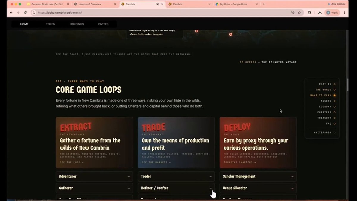Open the browser extensions puzzle icon
The width and height of the screenshot is (357, 201).
click(309, 13)
